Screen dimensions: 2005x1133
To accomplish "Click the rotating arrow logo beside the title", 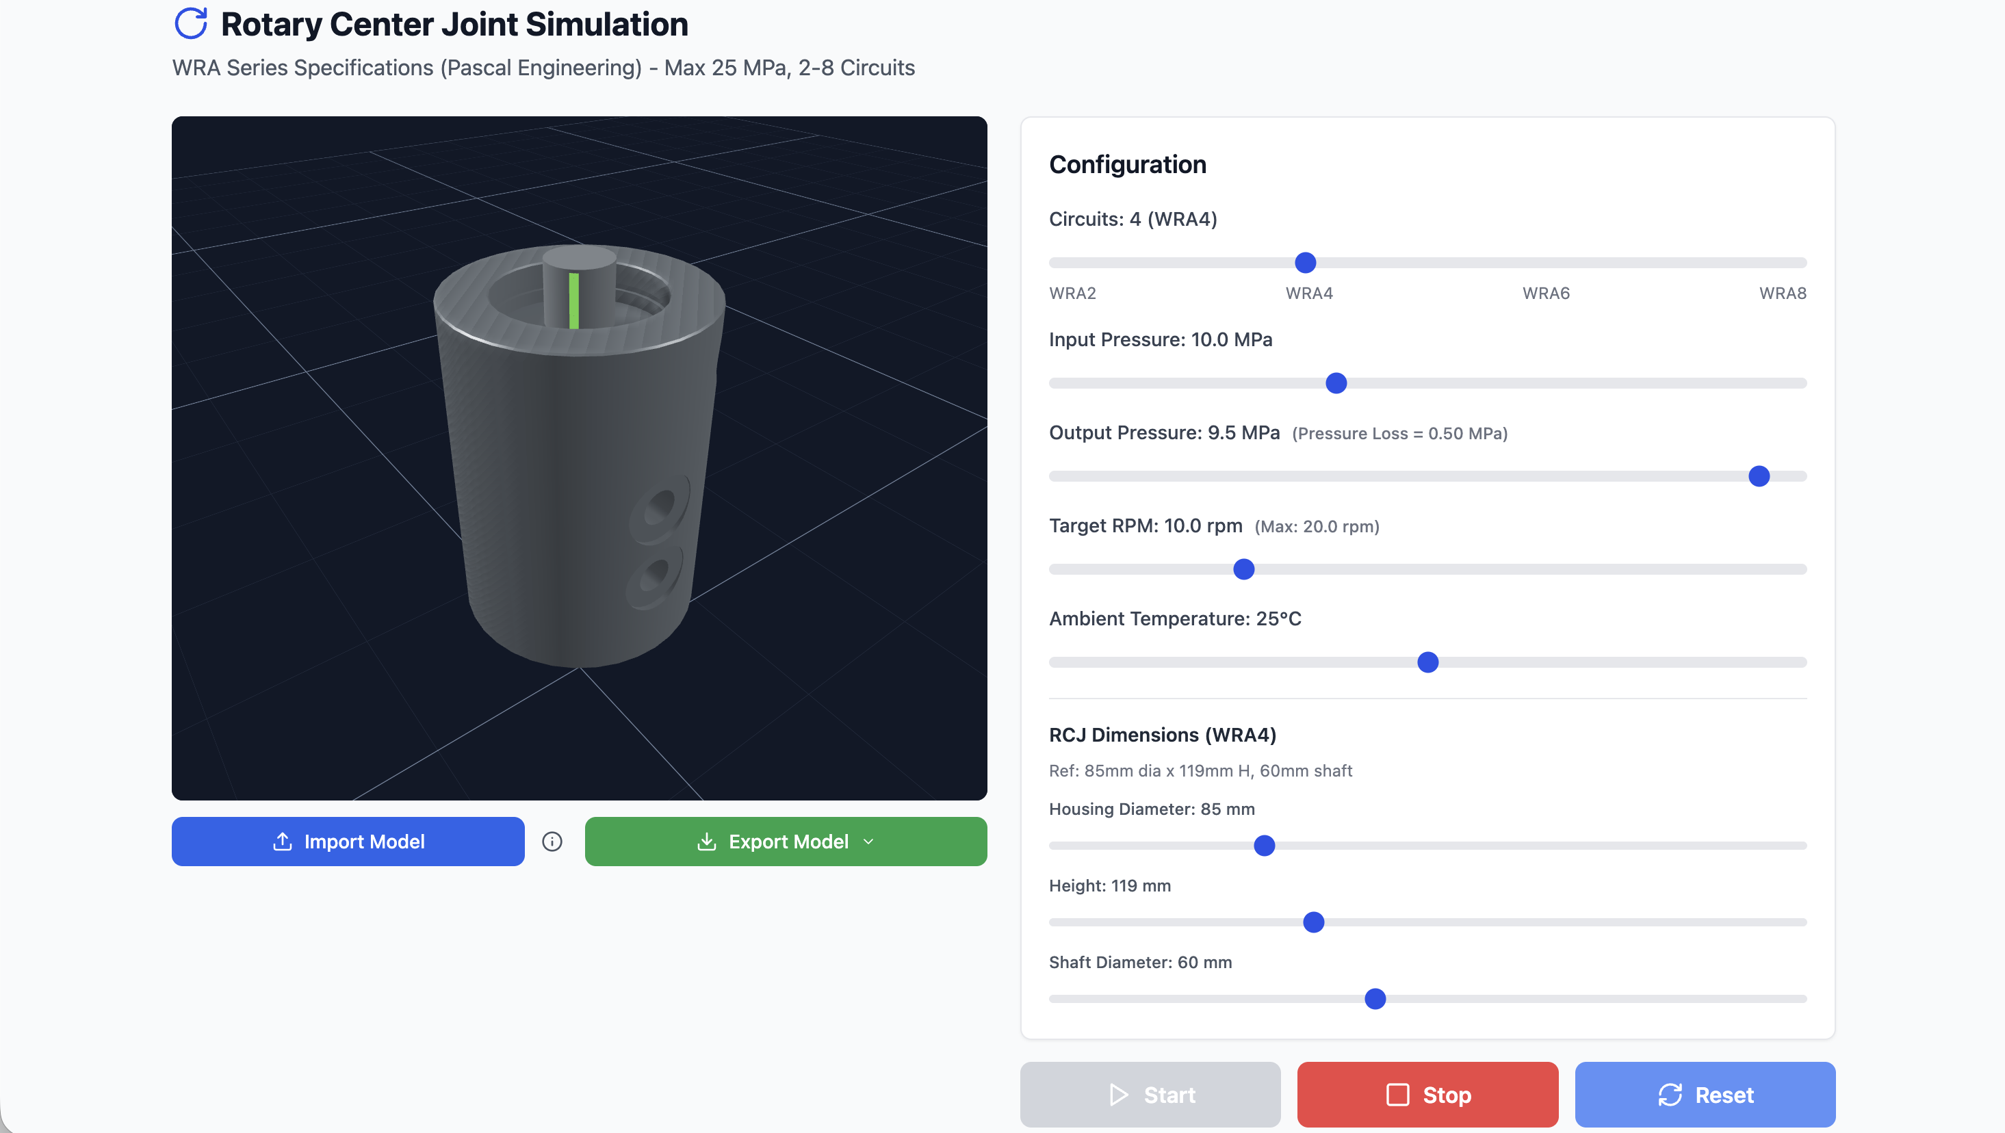I will coord(191,23).
